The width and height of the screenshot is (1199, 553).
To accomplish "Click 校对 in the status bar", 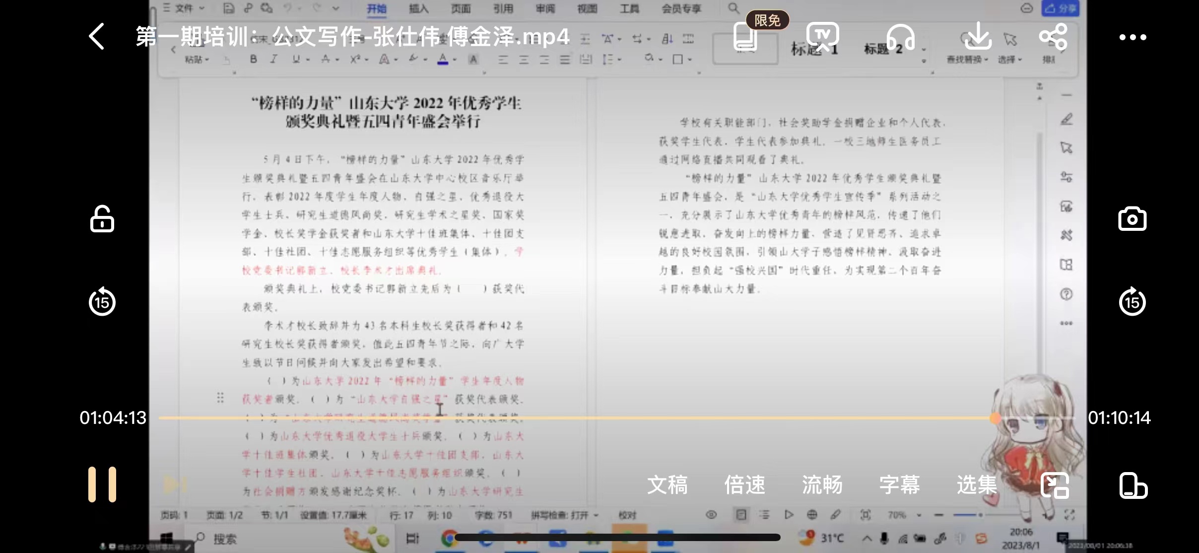I will 627,515.
